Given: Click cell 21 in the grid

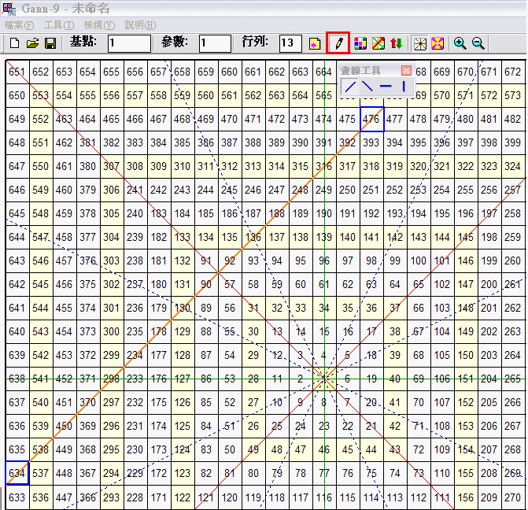Looking at the screenshot, I should (371, 426).
